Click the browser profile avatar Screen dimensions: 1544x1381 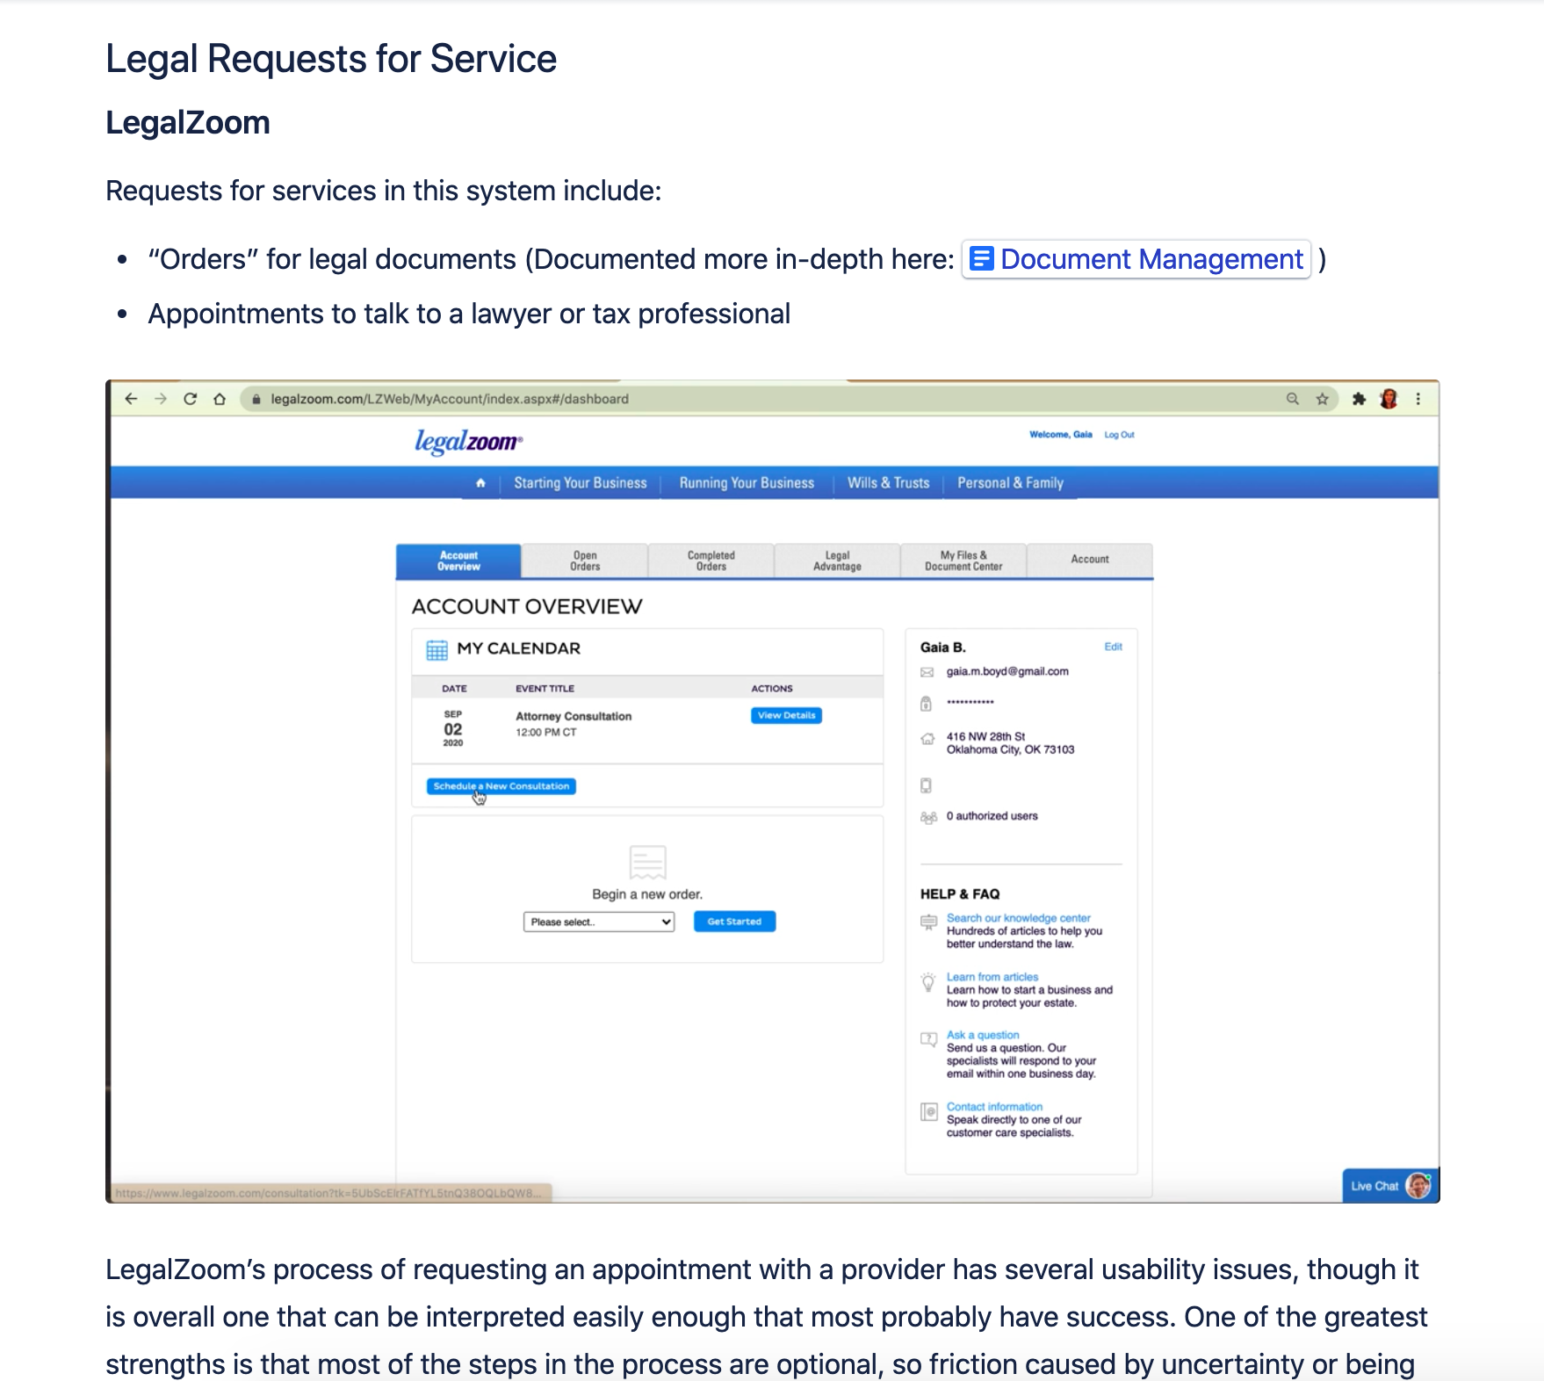click(x=1389, y=399)
